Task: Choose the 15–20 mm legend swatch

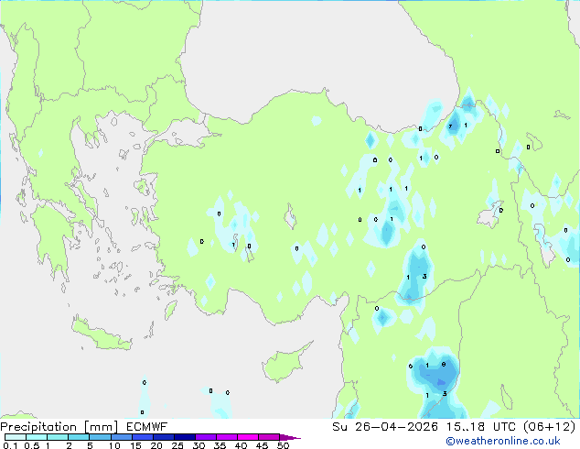Action: (143, 437)
